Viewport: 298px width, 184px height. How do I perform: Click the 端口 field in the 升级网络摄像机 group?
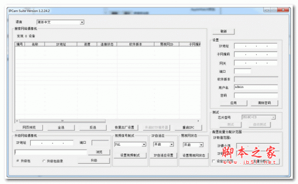100,143
